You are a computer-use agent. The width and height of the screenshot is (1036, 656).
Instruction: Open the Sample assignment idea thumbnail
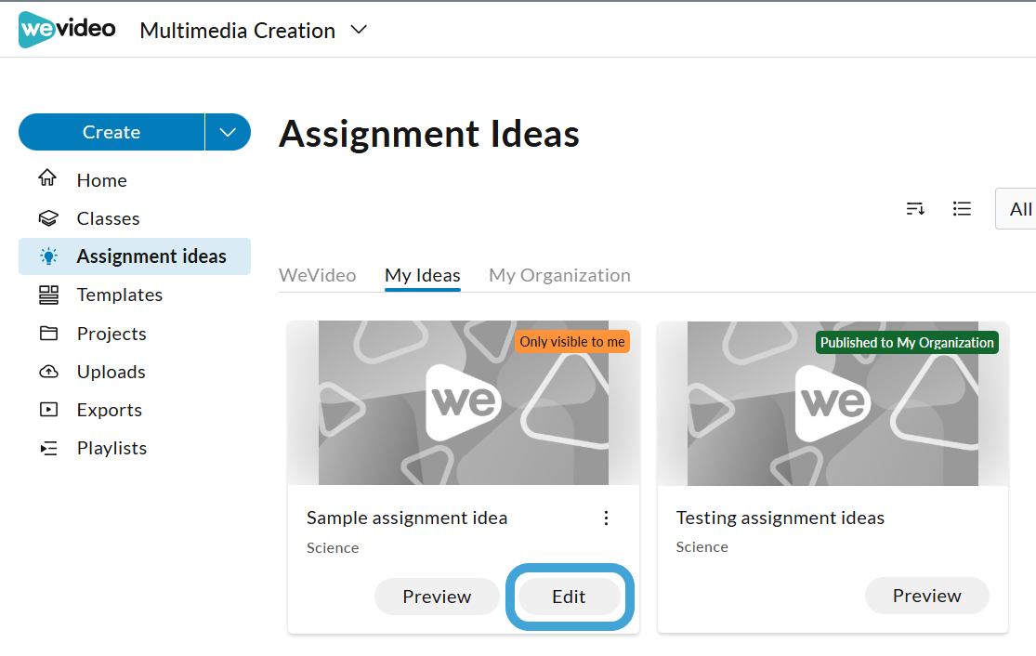[463, 403]
